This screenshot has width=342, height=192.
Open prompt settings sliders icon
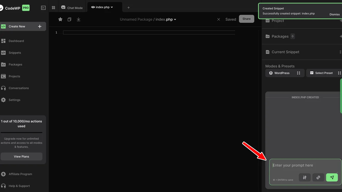tap(305, 177)
